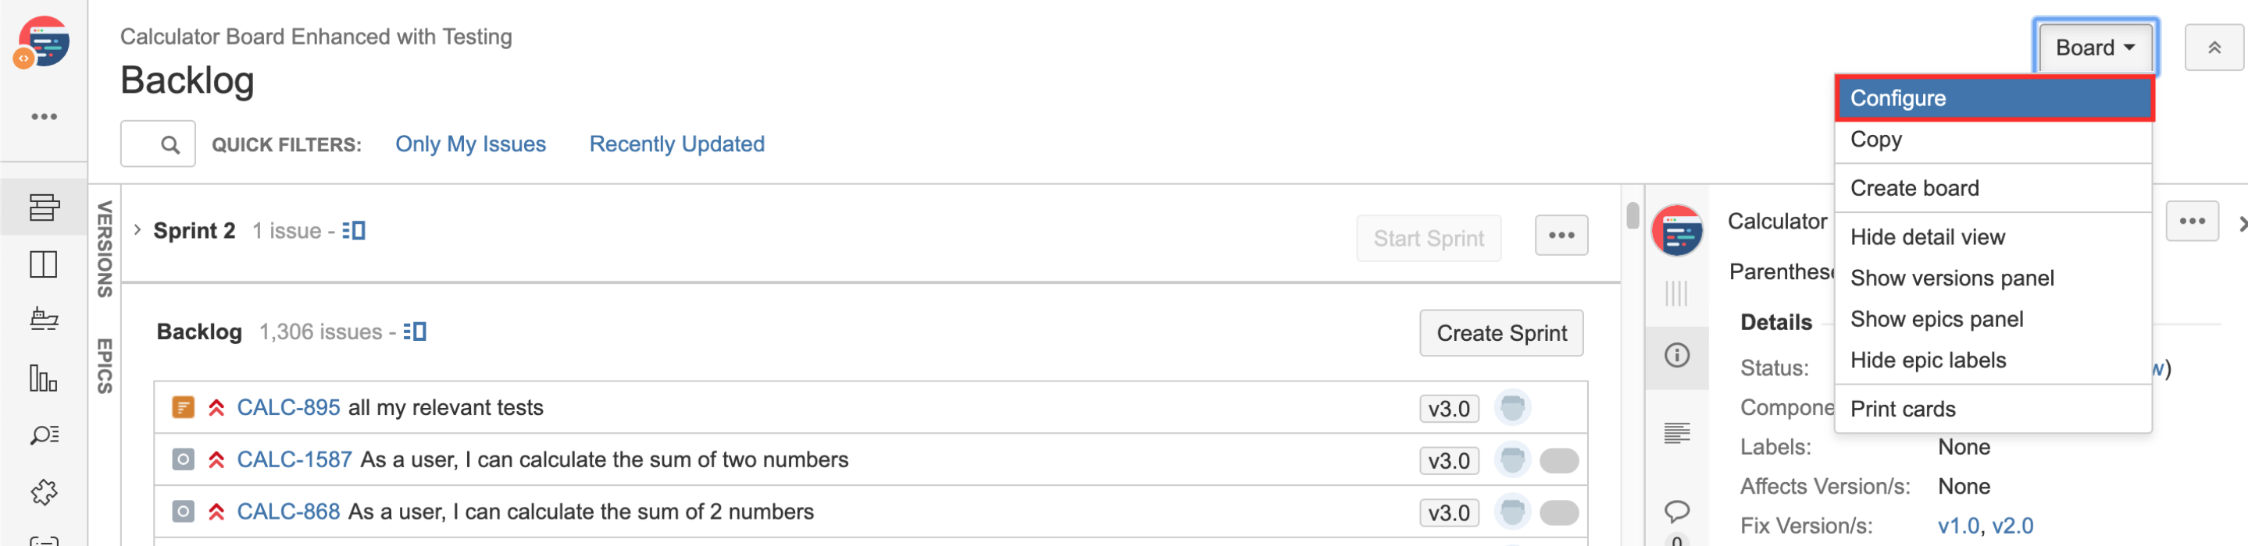This screenshot has height=546, width=2248.
Task: Open the Reports chart icon
Action: point(44,378)
